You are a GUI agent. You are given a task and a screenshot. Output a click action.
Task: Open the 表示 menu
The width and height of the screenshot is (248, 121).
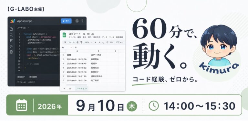85,37
